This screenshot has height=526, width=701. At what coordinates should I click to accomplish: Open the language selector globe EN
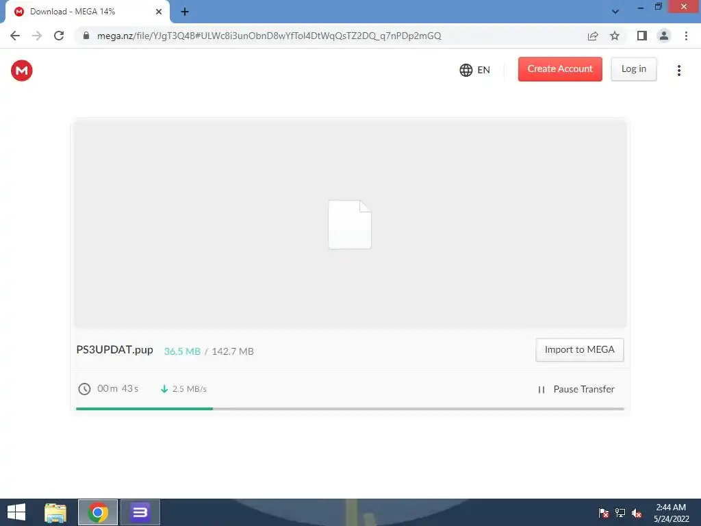click(475, 70)
